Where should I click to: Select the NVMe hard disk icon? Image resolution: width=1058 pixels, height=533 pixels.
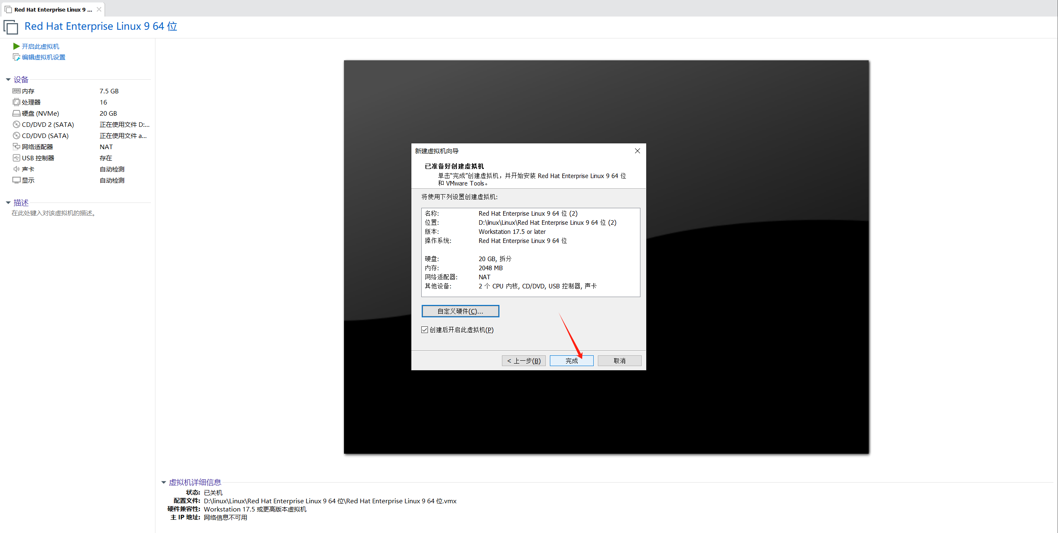click(x=17, y=113)
